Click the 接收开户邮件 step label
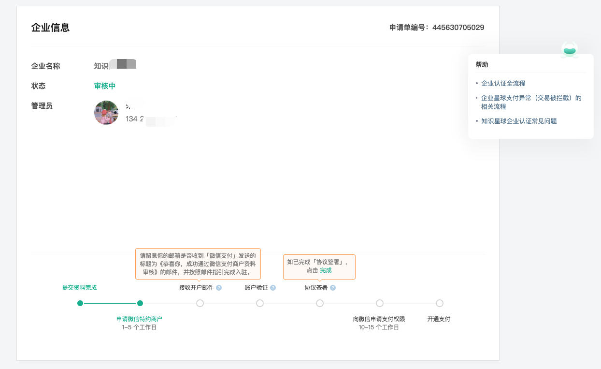This screenshot has width=601, height=369. [196, 288]
